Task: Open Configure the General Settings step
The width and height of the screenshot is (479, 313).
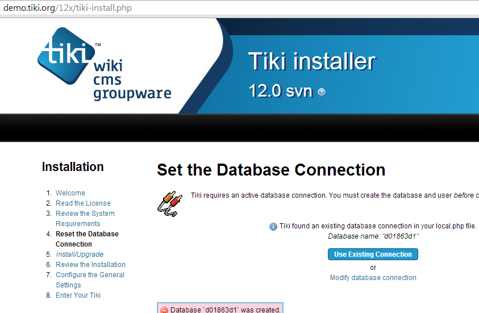Action: pyautogui.click(x=90, y=279)
